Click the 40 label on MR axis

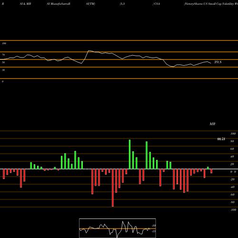(x=232, y=157)
